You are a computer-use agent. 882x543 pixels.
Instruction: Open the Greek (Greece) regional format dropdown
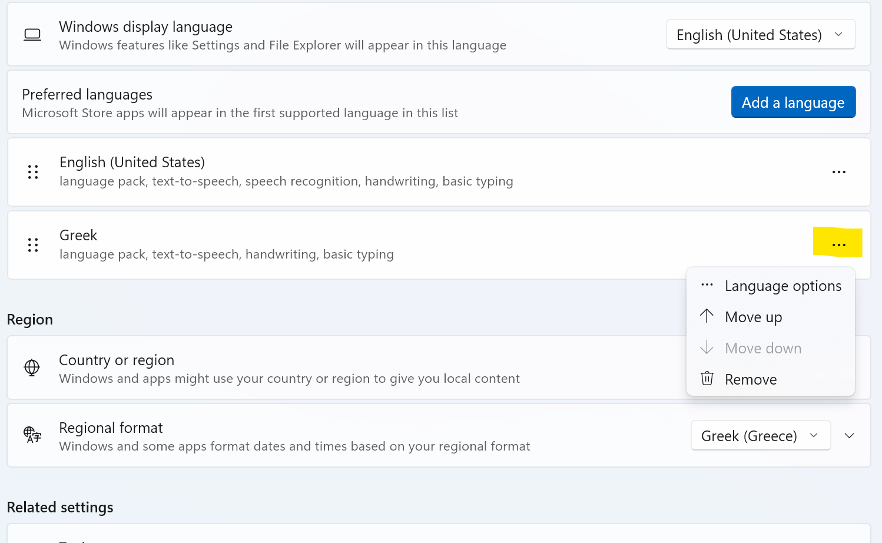click(760, 436)
